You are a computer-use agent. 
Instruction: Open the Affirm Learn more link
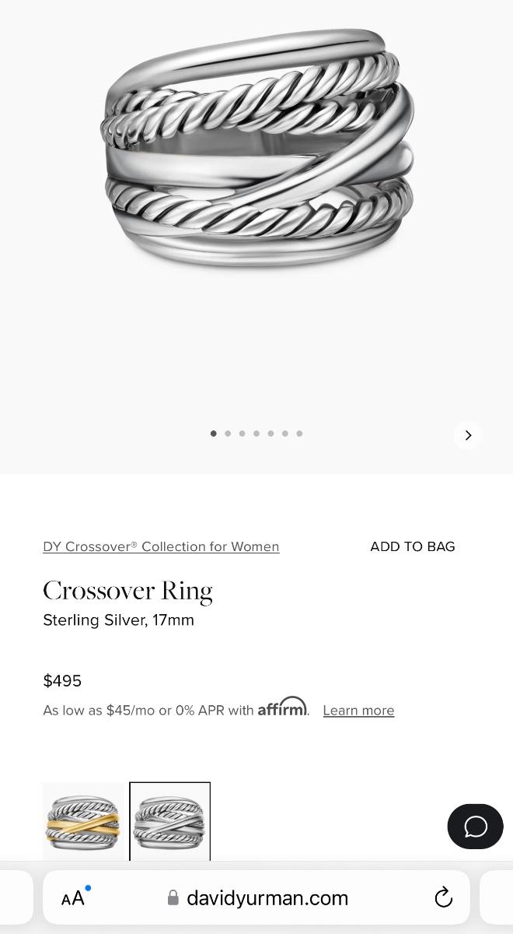click(x=358, y=710)
